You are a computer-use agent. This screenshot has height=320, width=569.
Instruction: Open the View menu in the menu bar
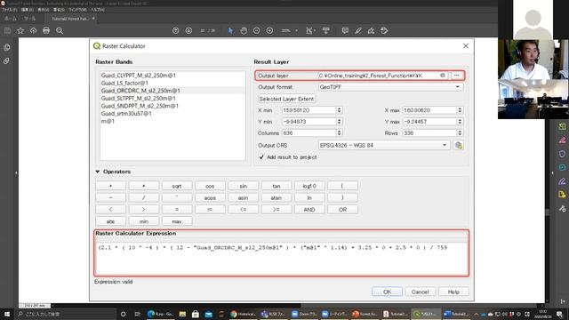coord(44,10)
